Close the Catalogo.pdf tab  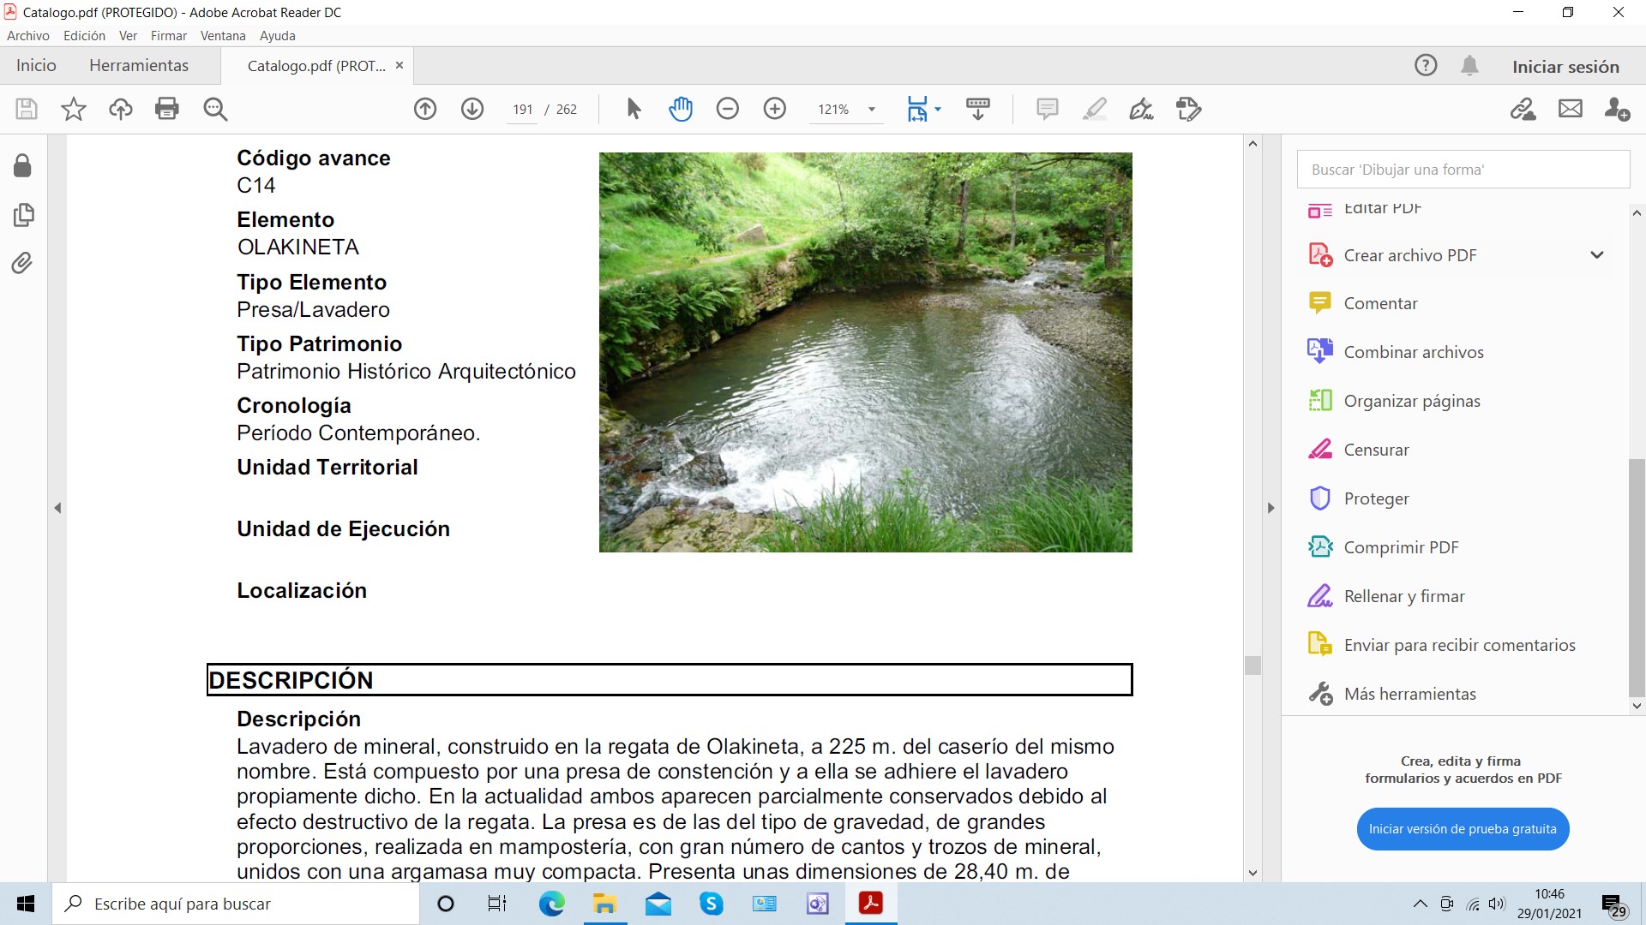399,65
